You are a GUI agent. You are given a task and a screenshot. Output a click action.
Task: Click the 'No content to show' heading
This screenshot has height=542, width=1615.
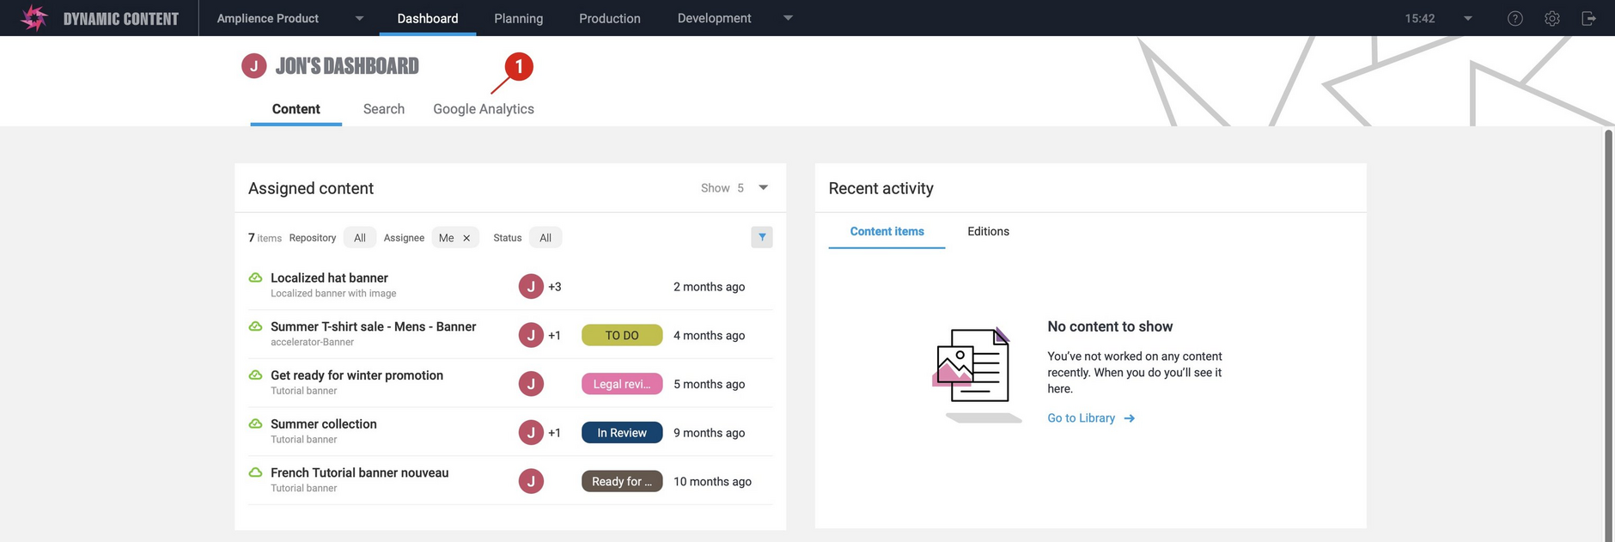(1110, 326)
